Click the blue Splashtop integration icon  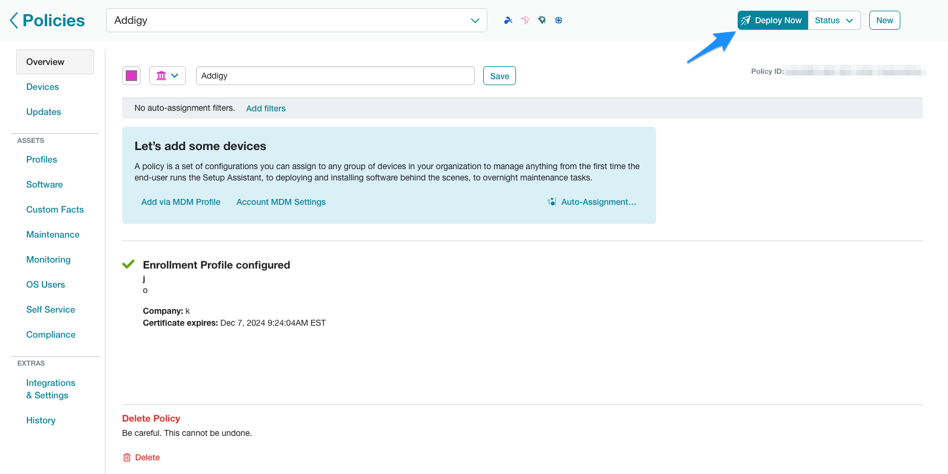point(508,20)
